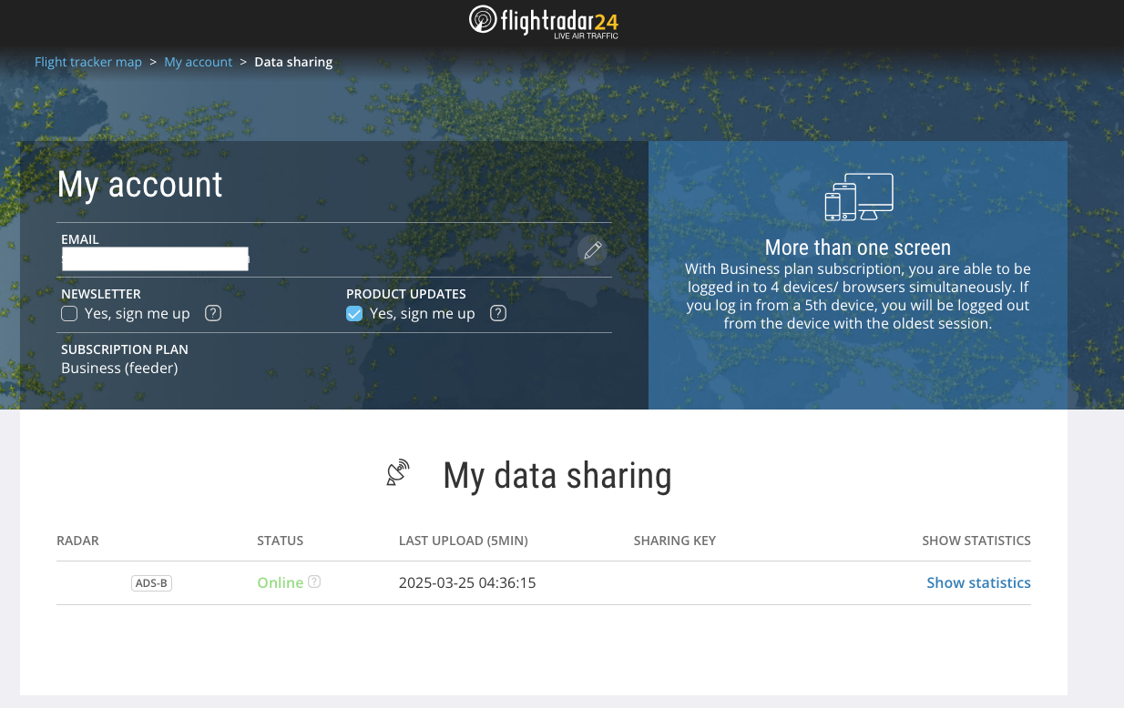1124x708 pixels.
Task: Click the ADS-B radar badge
Action: pos(151,583)
